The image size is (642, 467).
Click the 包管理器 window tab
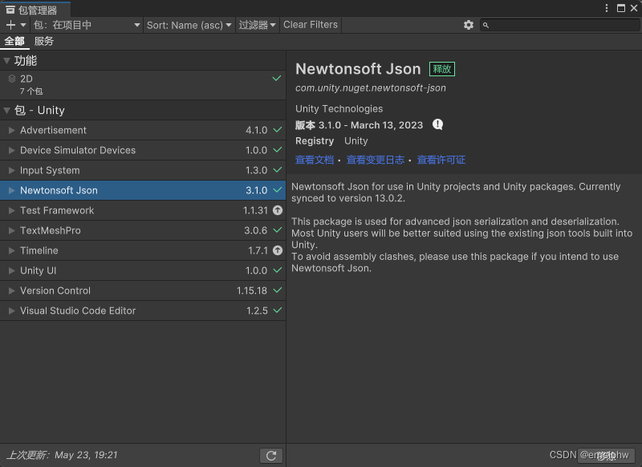click(35, 9)
